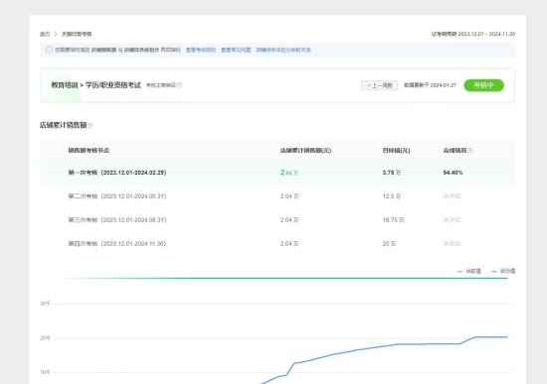Image resolution: width=547 pixels, height=384 pixels.
Task: Go to 首页 via breadcrumb
Action: [45, 34]
